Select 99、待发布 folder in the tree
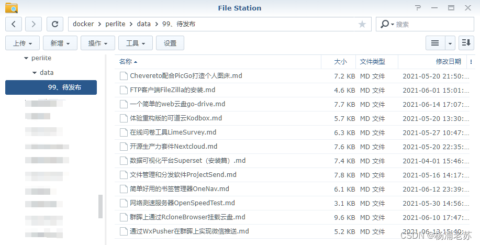 point(51,87)
